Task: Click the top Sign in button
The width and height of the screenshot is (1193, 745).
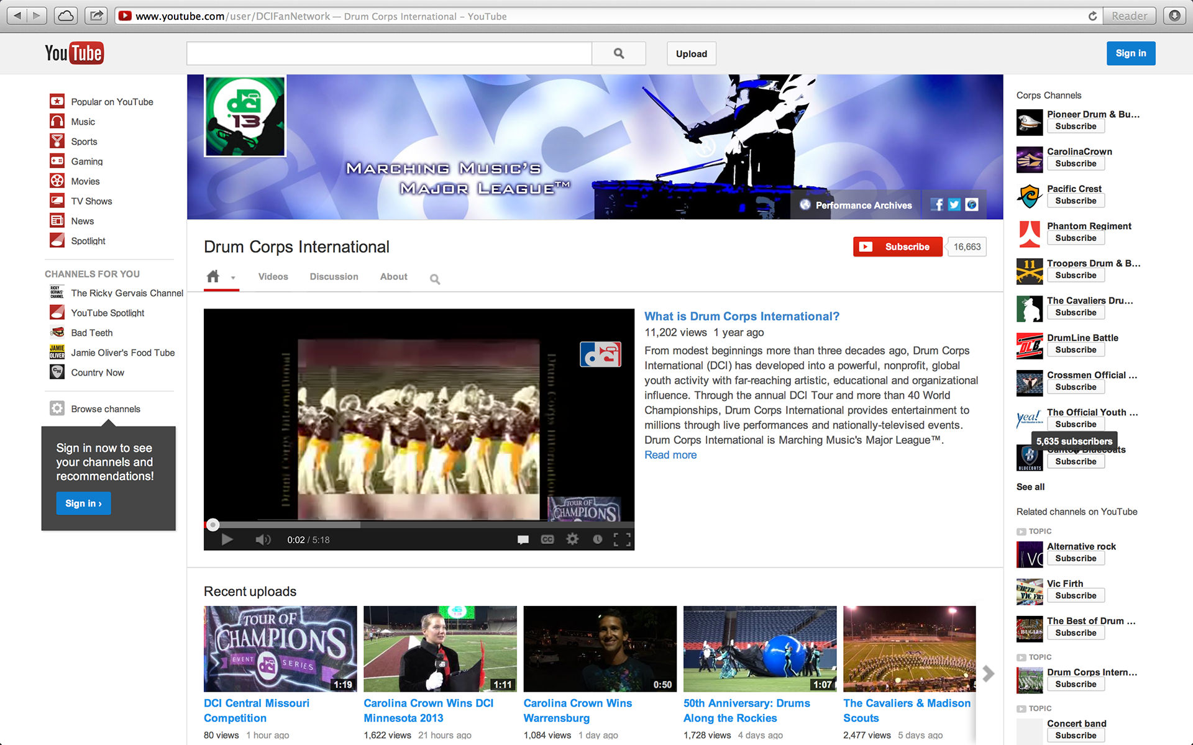Action: [1131, 53]
